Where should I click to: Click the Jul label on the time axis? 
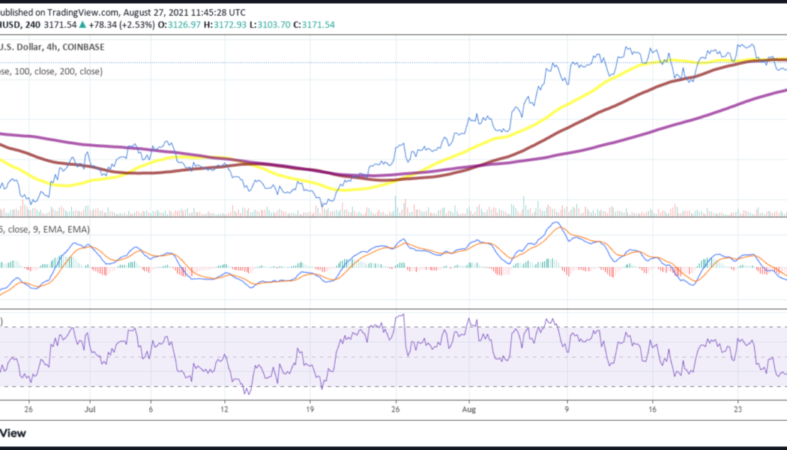90,409
